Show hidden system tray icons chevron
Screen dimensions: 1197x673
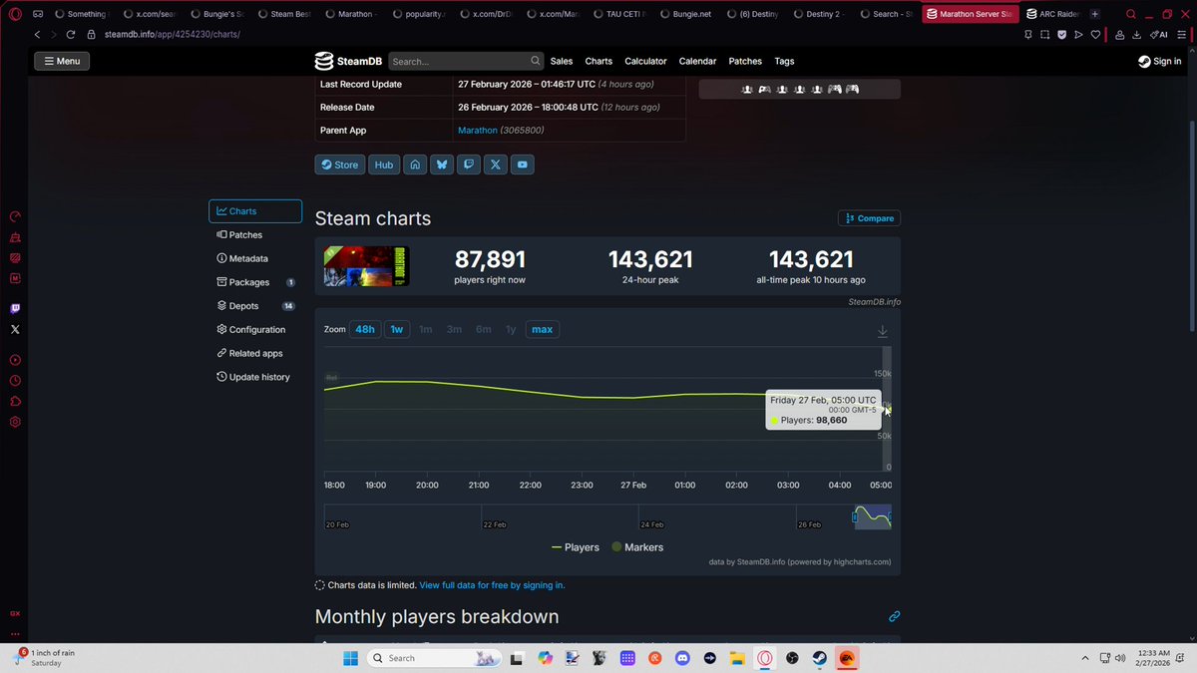tap(1085, 658)
